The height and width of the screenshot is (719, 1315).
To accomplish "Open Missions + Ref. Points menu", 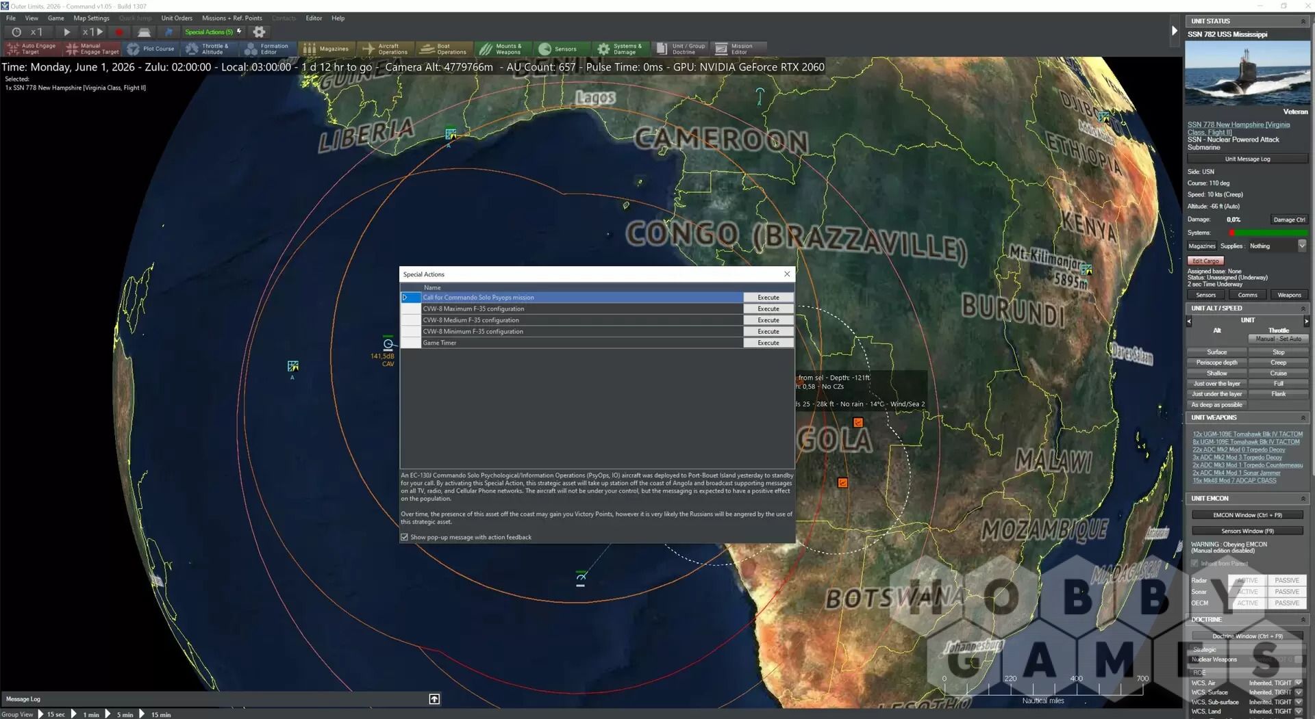I will tap(231, 18).
